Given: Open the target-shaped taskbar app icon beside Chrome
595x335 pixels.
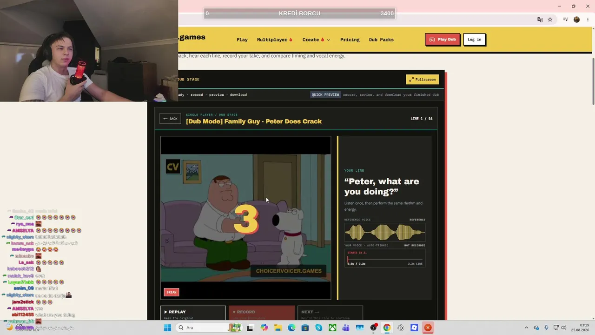Looking at the screenshot, I should (x=401, y=328).
